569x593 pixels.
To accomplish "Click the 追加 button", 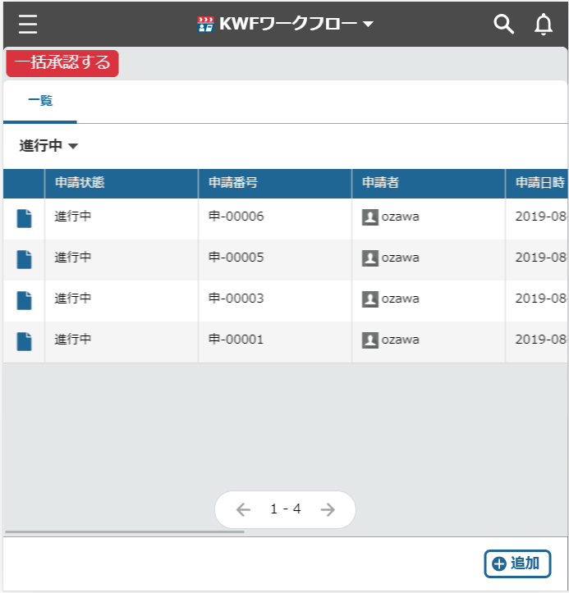I will click(x=517, y=563).
